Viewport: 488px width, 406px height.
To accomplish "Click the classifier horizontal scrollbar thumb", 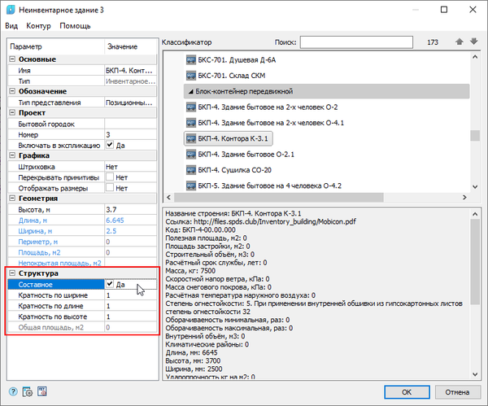I will point(278,198).
